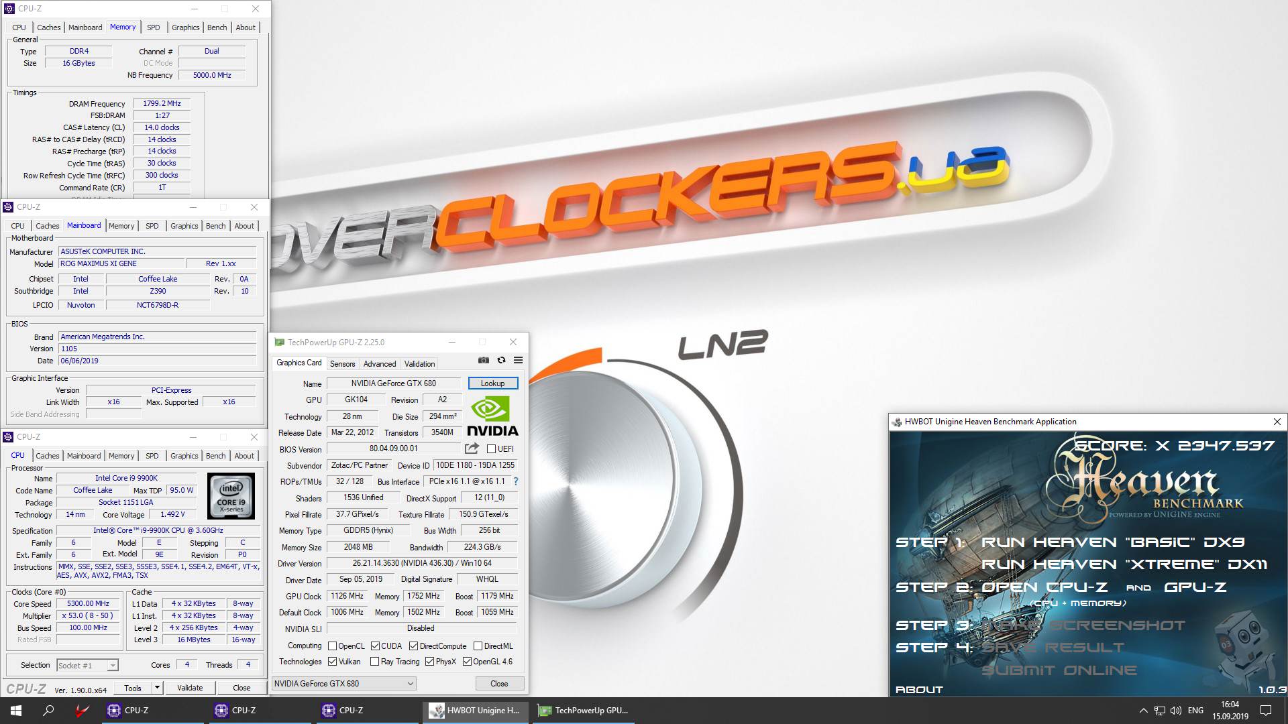Open GPU-Z from the Heaven step 2
Image resolution: width=1288 pixels, height=724 pixels.
(1195, 587)
